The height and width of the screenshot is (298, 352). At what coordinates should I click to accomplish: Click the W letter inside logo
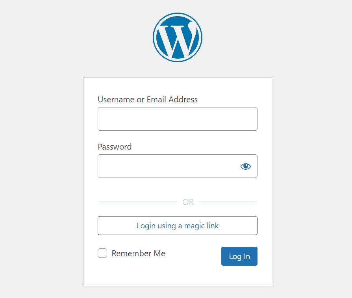click(177, 39)
